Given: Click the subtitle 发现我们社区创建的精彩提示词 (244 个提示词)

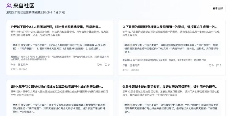Looking at the screenshot, I should click(x=36, y=12).
